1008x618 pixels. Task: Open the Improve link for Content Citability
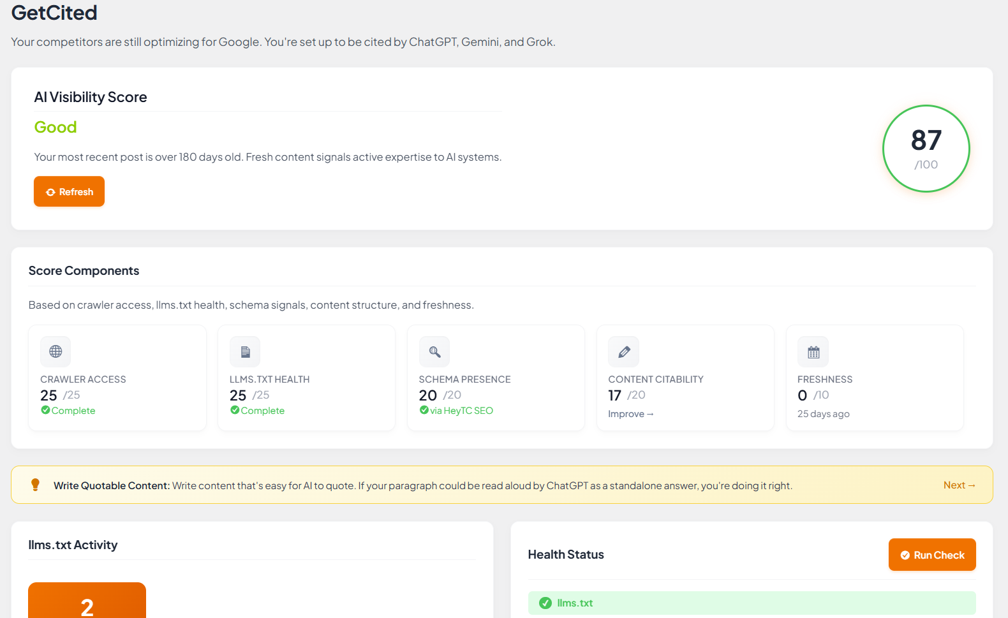tap(630, 414)
